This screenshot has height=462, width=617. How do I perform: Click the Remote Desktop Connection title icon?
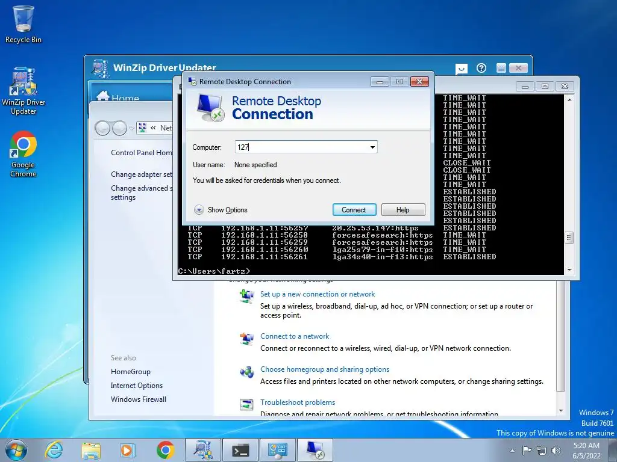[192, 81]
